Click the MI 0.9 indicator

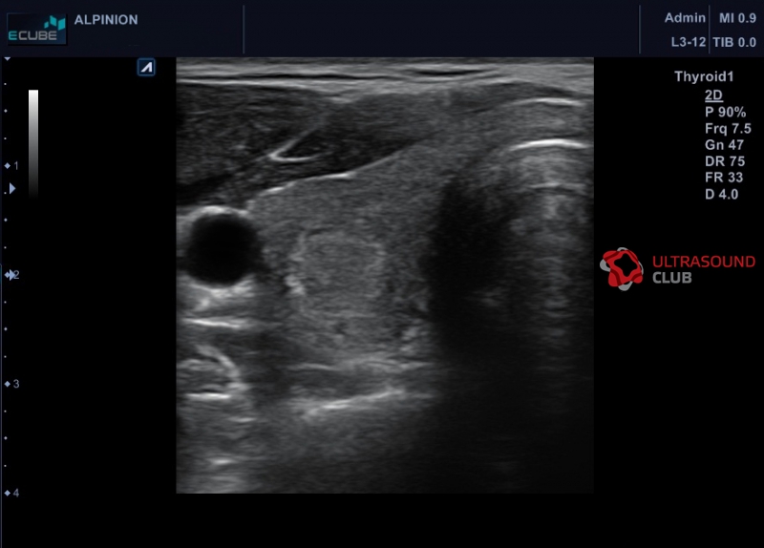[x=737, y=18]
